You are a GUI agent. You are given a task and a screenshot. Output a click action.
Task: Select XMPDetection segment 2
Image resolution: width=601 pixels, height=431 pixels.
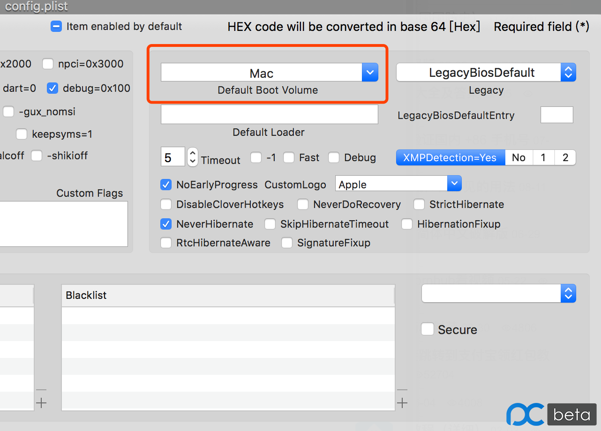(x=565, y=157)
